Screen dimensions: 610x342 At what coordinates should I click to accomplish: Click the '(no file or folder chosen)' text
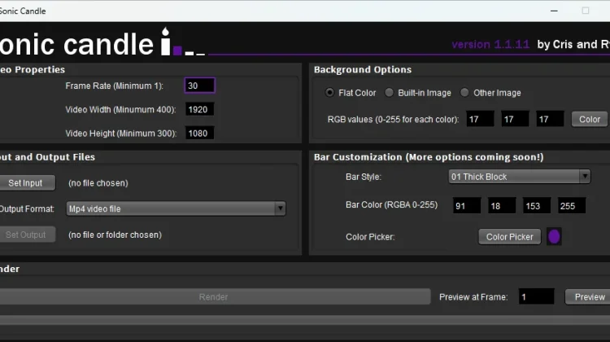point(115,235)
